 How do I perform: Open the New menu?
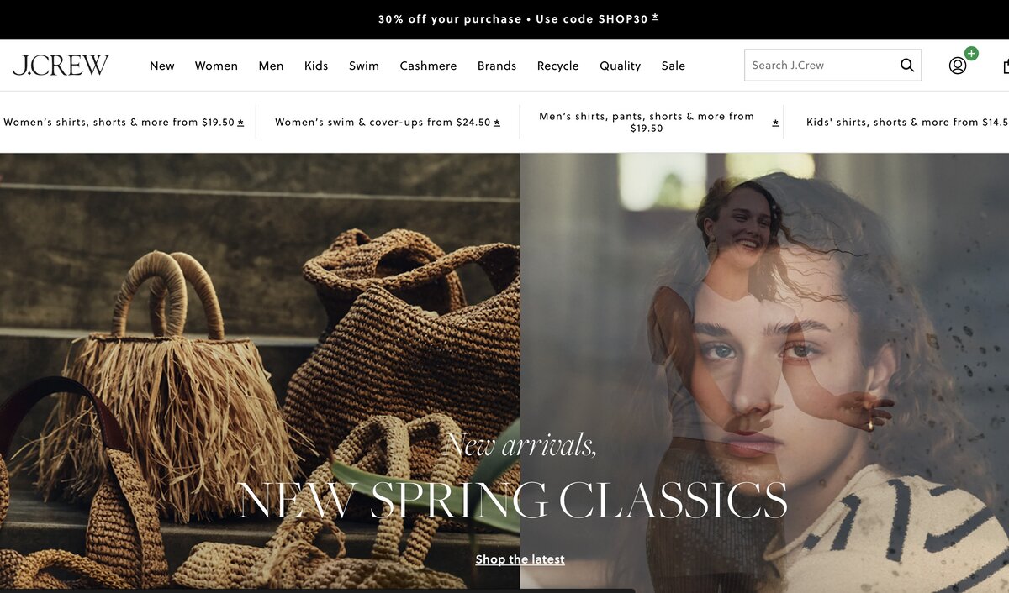[162, 66]
